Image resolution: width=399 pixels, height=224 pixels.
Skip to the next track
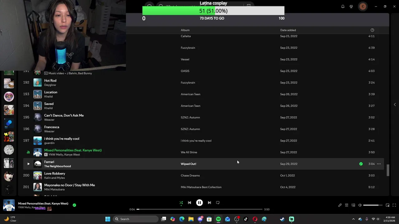click(209, 203)
